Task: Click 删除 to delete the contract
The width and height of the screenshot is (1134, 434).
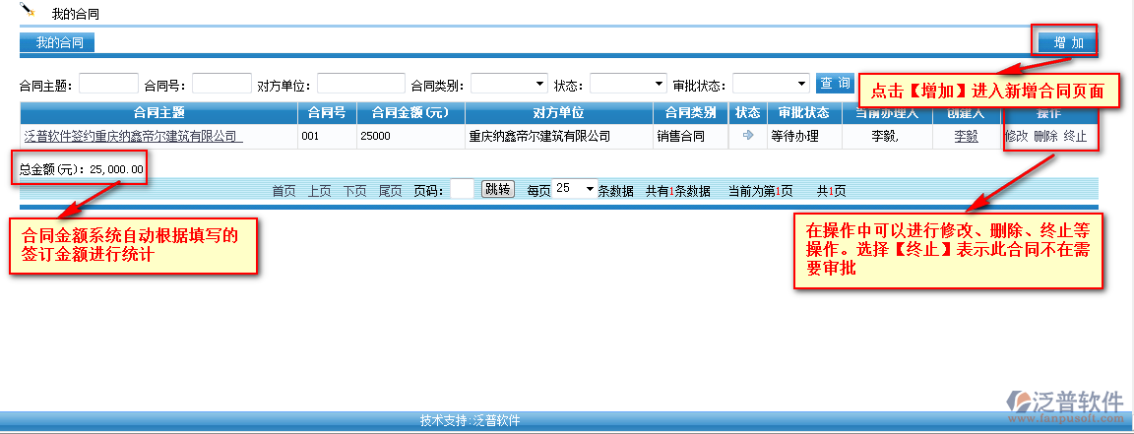Action: tap(1045, 137)
